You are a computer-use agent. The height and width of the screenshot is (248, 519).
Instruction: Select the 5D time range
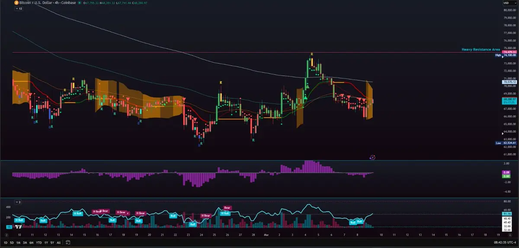pos(12,243)
